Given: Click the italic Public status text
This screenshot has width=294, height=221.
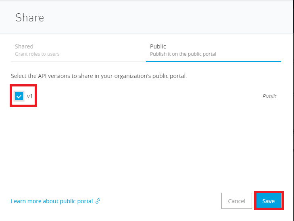Looking at the screenshot, I should [270, 96].
